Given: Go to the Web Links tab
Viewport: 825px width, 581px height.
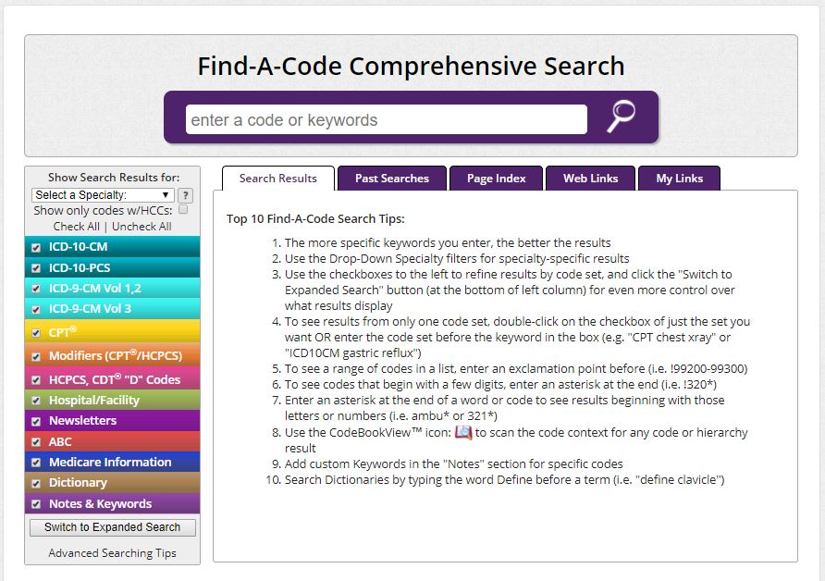Looking at the screenshot, I should click(590, 179).
